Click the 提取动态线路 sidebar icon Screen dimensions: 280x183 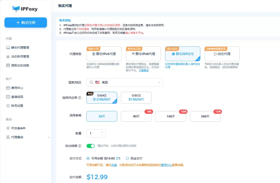tap(8, 65)
